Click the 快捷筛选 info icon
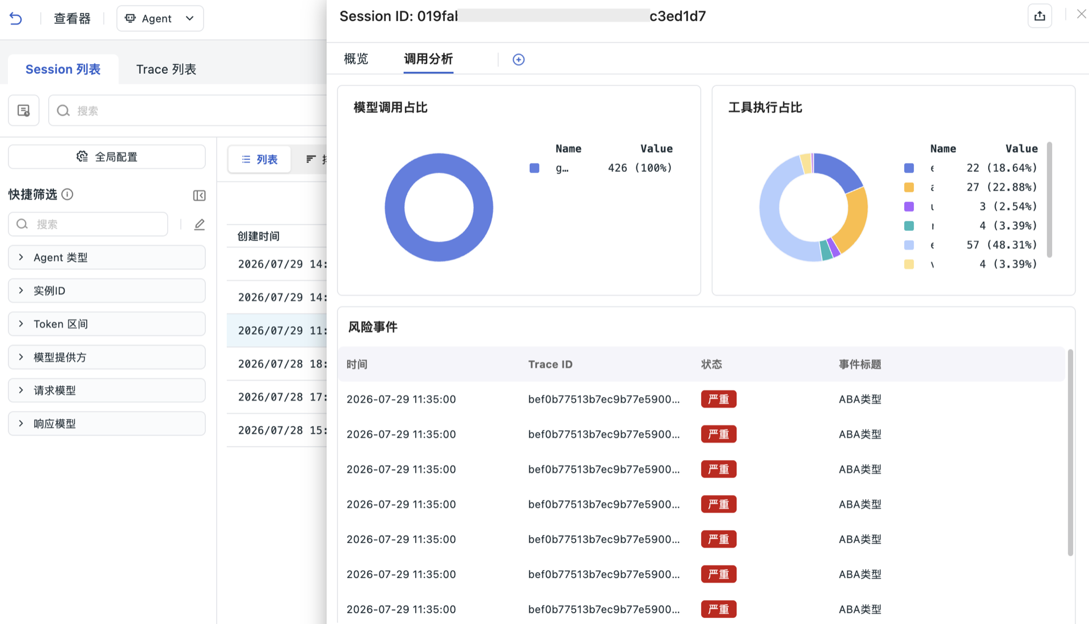The image size is (1089, 624). (67, 195)
